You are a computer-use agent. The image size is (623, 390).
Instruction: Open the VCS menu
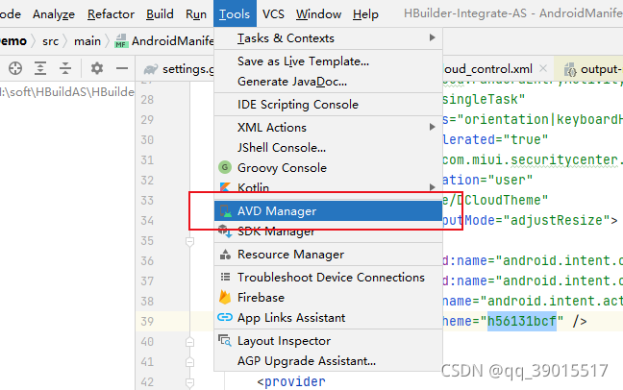click(x=273, y=14)
